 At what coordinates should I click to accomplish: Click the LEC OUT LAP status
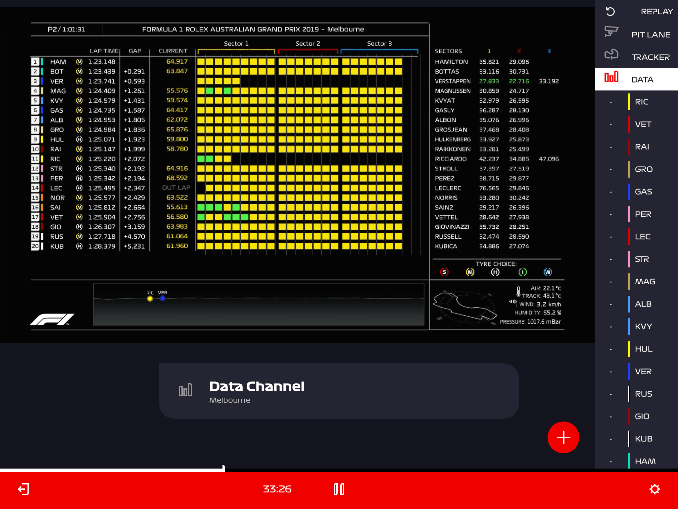[x=176, y=188]
